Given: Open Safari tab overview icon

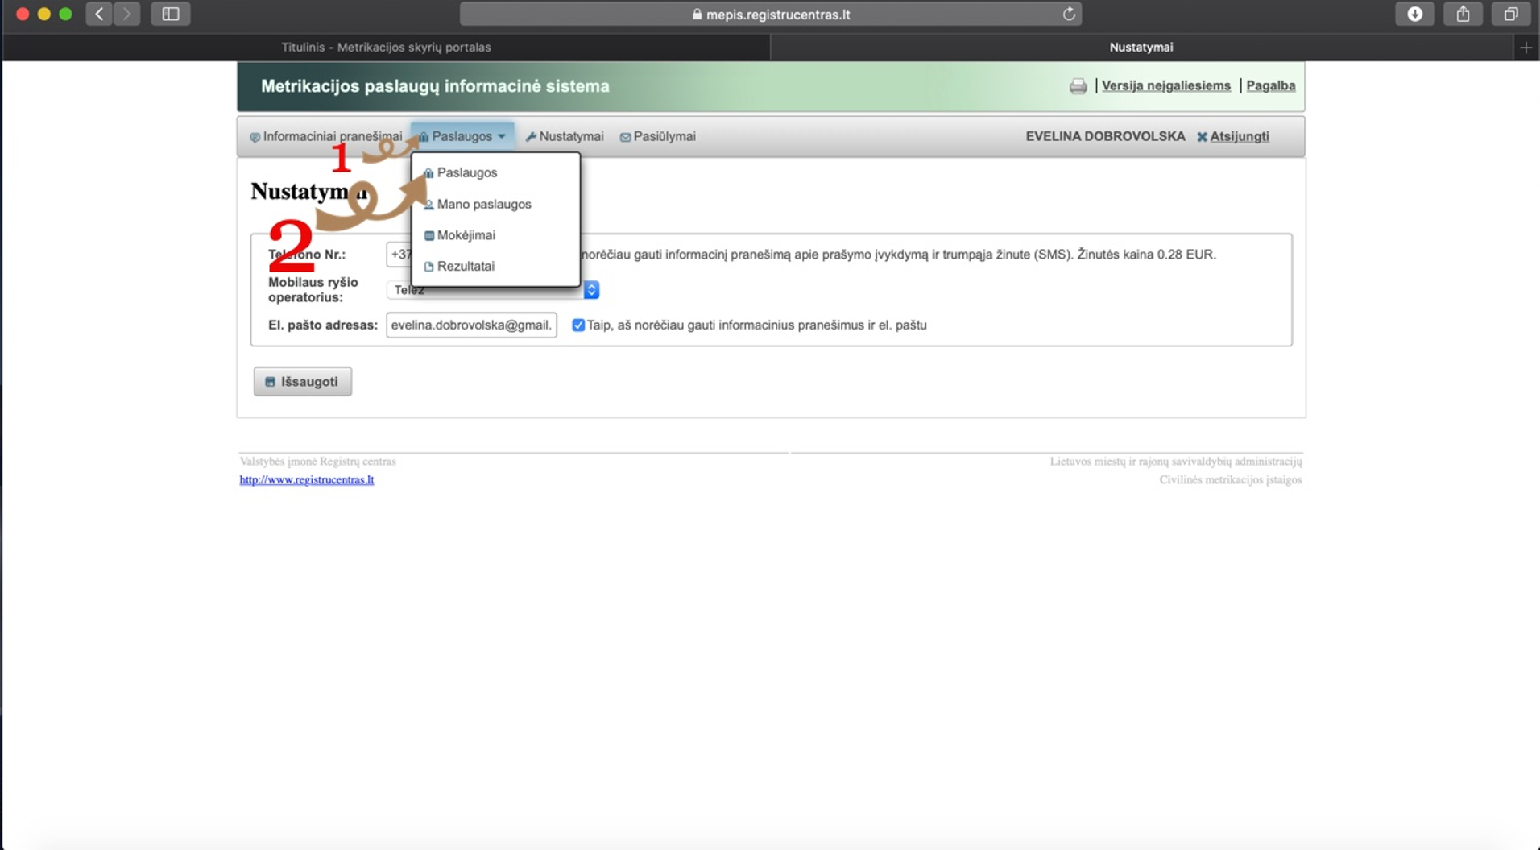Looking at the screenshot, I should [x=1511, y=14].
